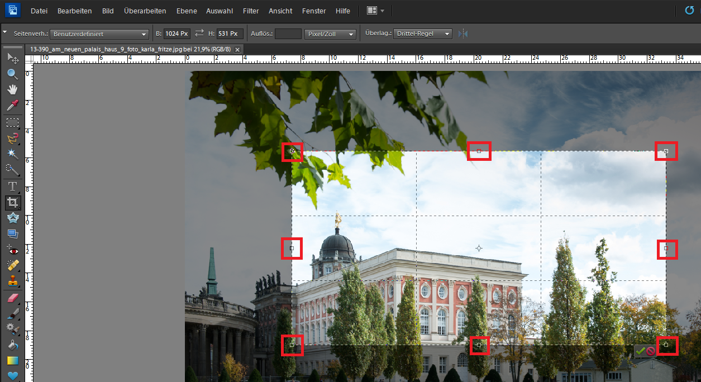Select the Eraser tool
The height and width of the screenshot is (382, 701).
12,299
